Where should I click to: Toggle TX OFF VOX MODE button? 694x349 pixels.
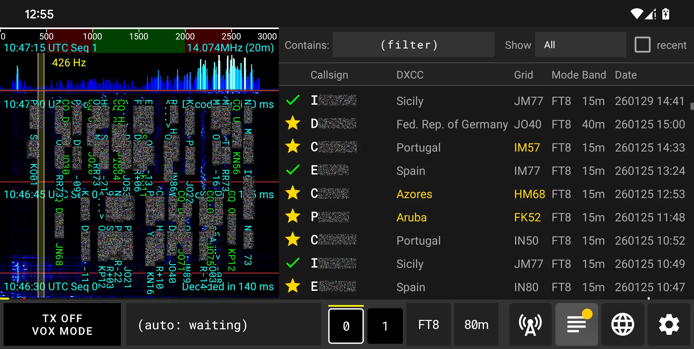pos(62,324)
